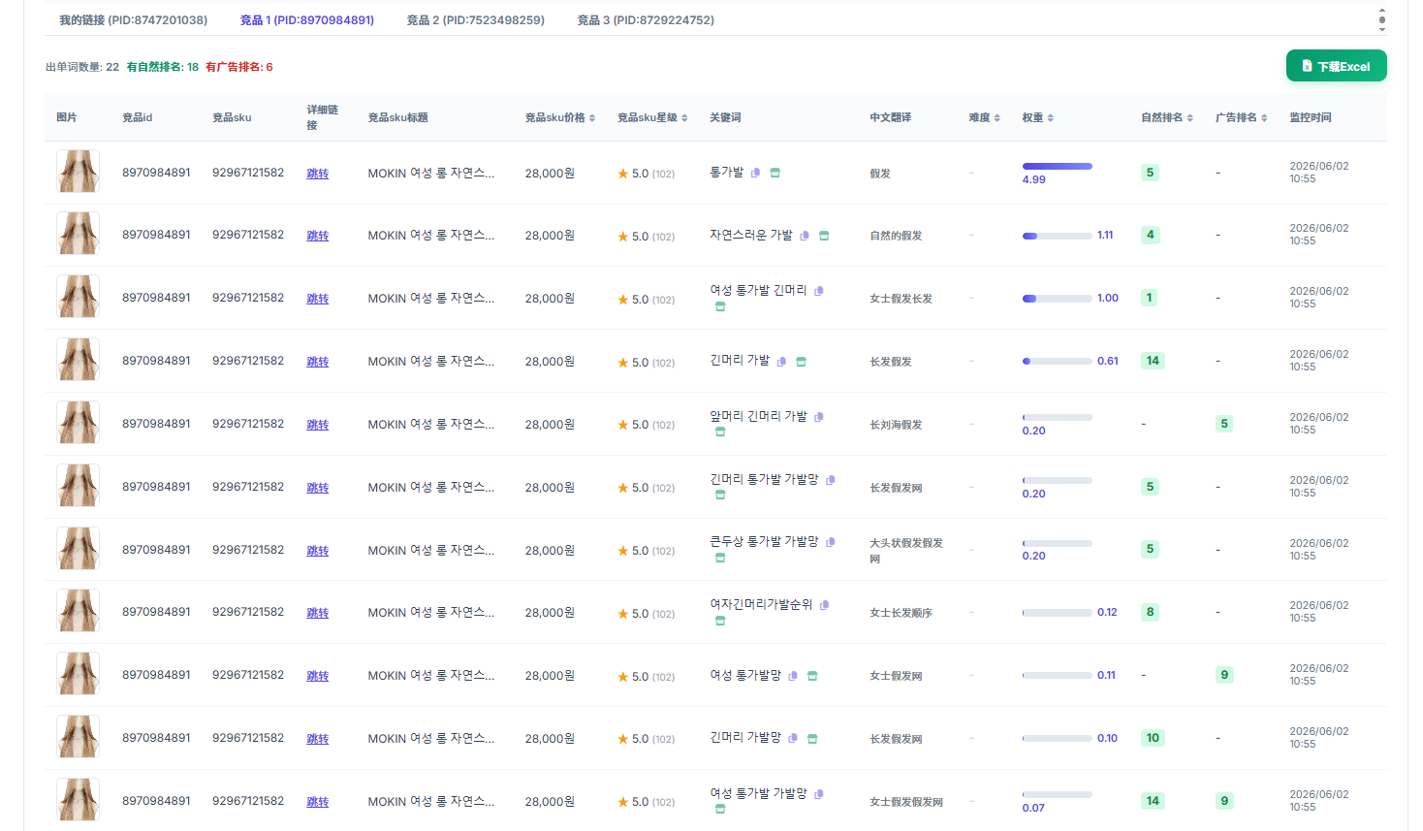This screenshot has width=1423, height=831.
Task: Click the weight bar showing 4.99
Action: point(1057,166)
